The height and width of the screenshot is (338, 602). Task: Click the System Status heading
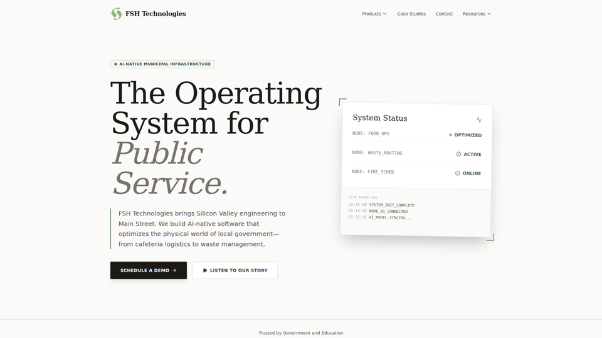point(380,118)
